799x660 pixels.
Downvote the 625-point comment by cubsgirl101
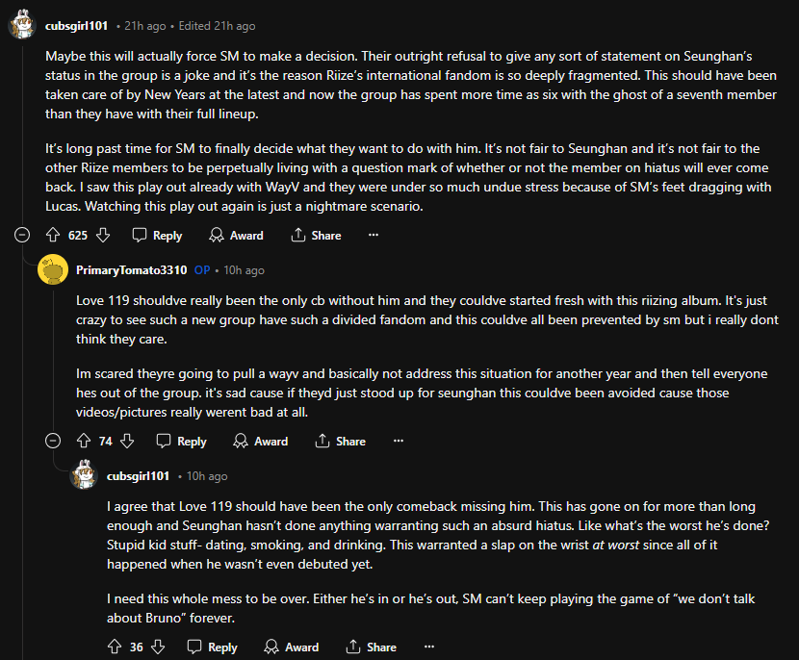103,235
